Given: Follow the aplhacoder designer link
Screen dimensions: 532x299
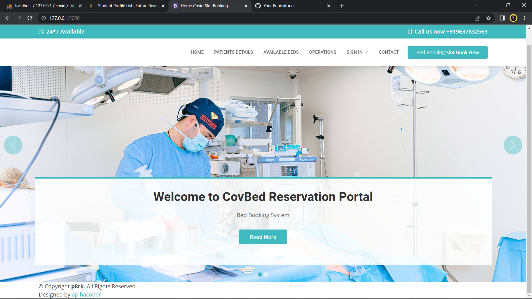Looking at the screenshot, I should tap(86, 295).
